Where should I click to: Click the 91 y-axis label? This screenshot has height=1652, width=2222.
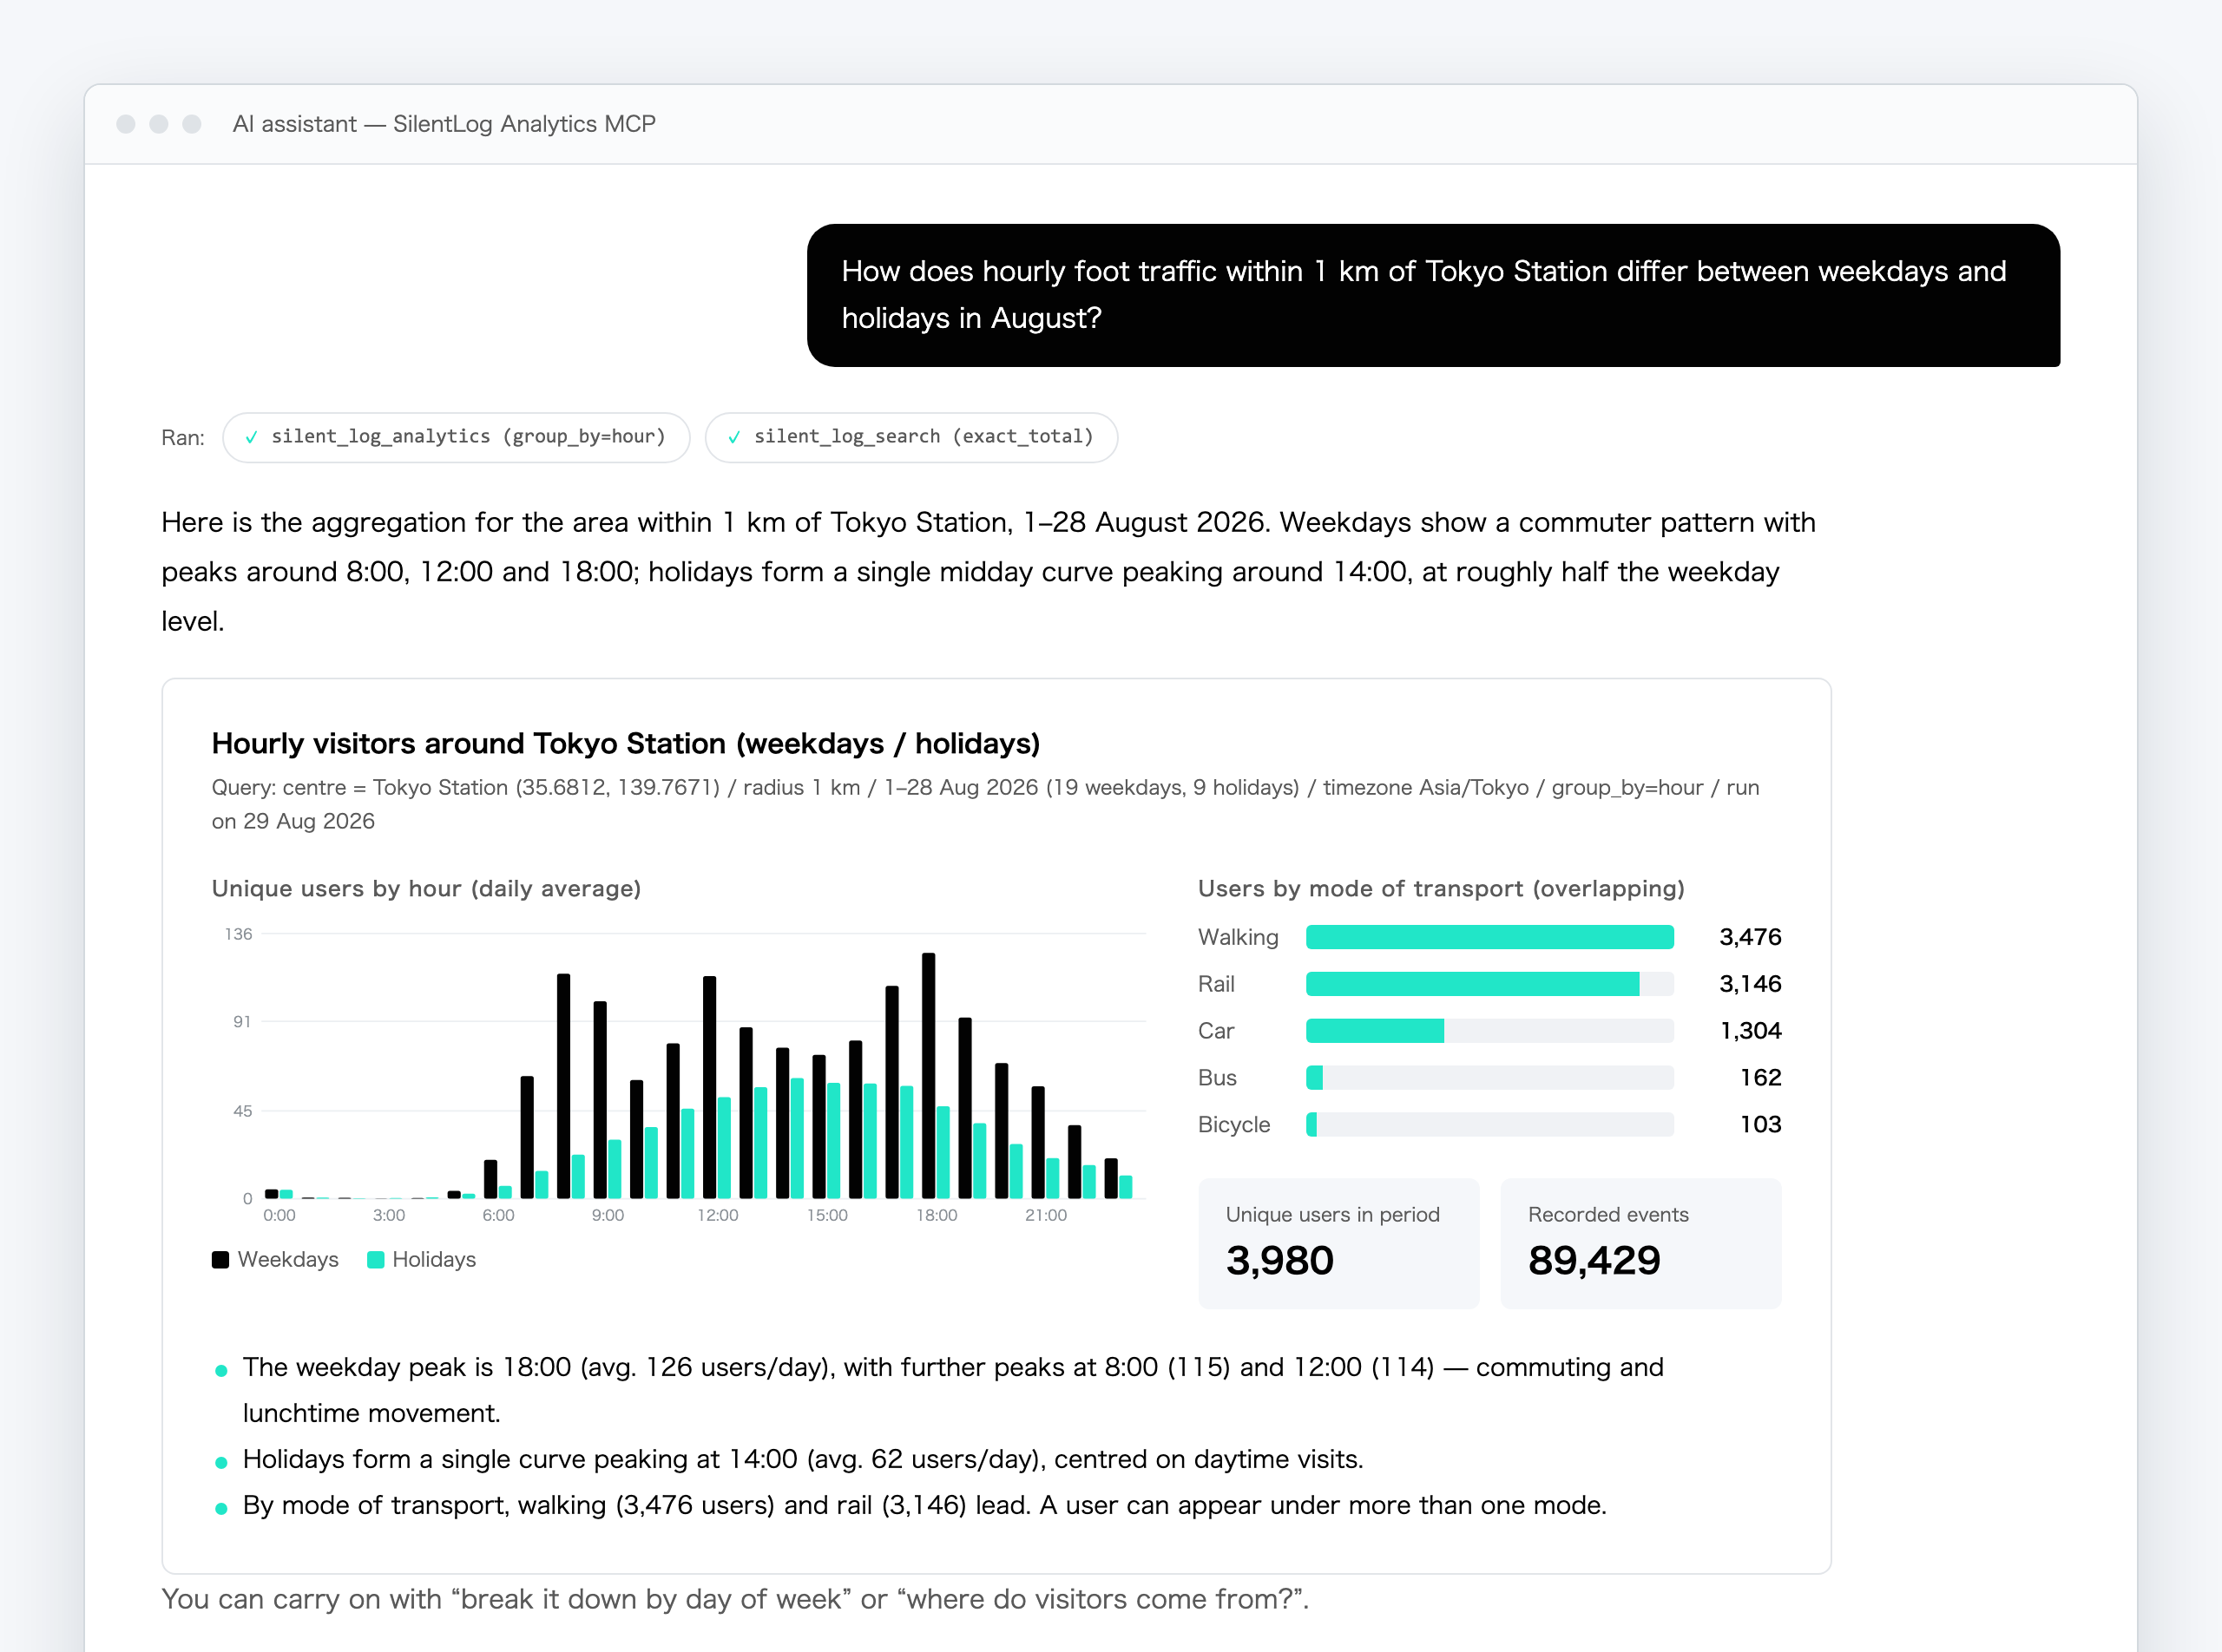pos(242,1021)
